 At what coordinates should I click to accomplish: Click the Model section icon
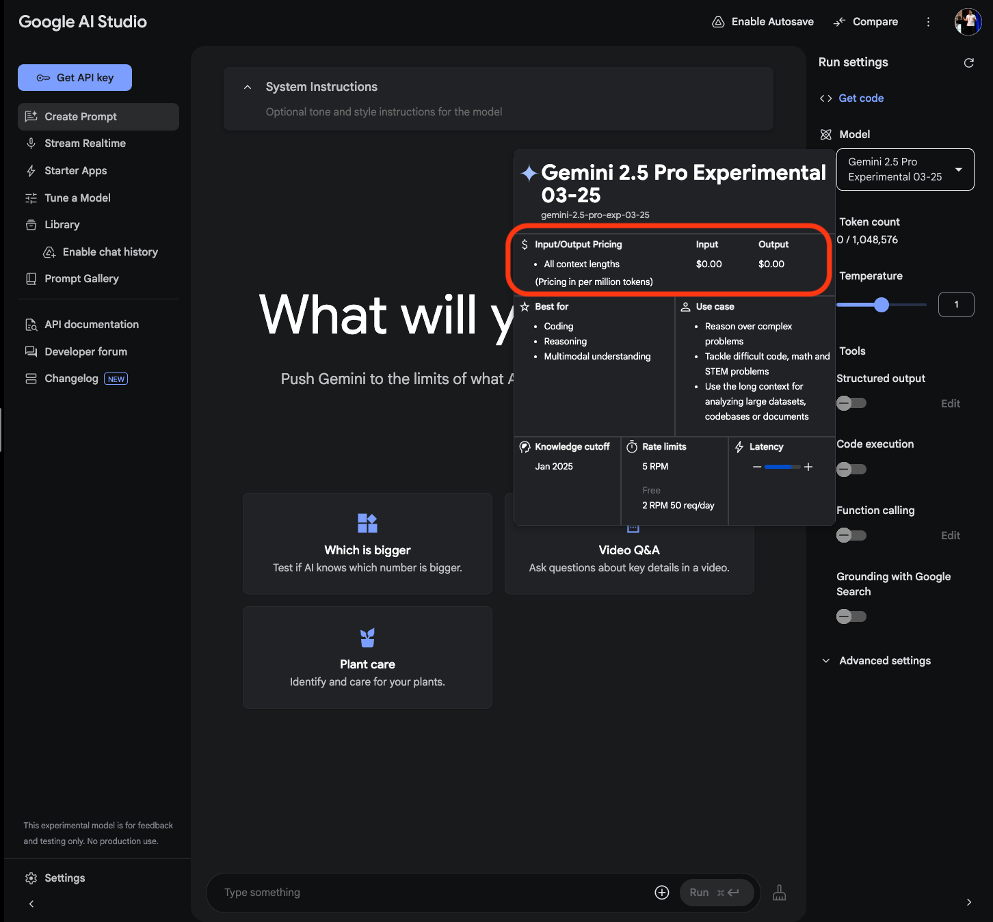tap(826, 135)
